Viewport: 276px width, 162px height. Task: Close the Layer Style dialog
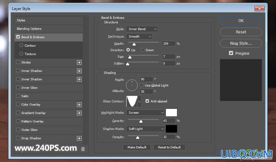(259, 8)
